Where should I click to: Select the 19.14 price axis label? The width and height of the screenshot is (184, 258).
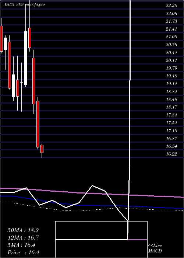tap(171, 84)
